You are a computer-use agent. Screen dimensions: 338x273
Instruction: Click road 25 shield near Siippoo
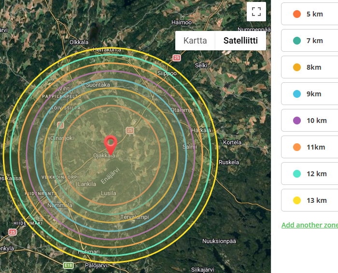pos(177,58)
